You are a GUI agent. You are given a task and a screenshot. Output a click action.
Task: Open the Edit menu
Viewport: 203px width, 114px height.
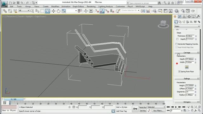pyautogui.click(x=11, y=6)
